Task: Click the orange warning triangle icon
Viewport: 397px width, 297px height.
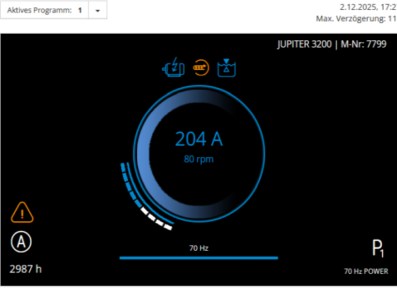Action: point(22,212)
